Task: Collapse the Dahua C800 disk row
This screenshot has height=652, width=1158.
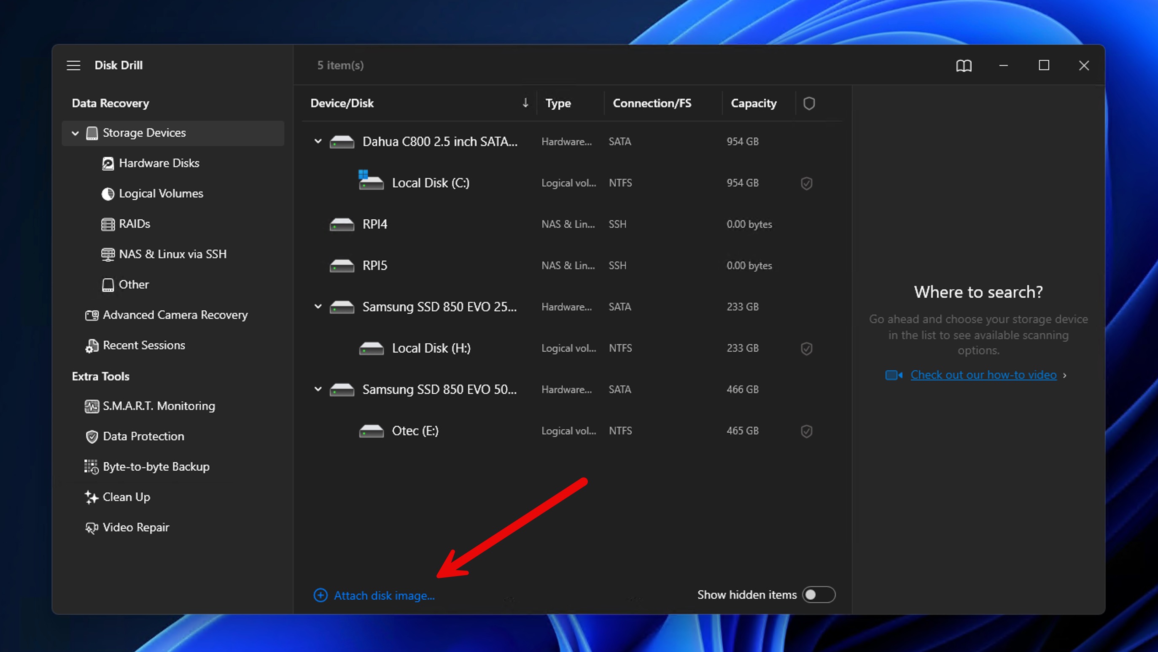Action: 318,142
